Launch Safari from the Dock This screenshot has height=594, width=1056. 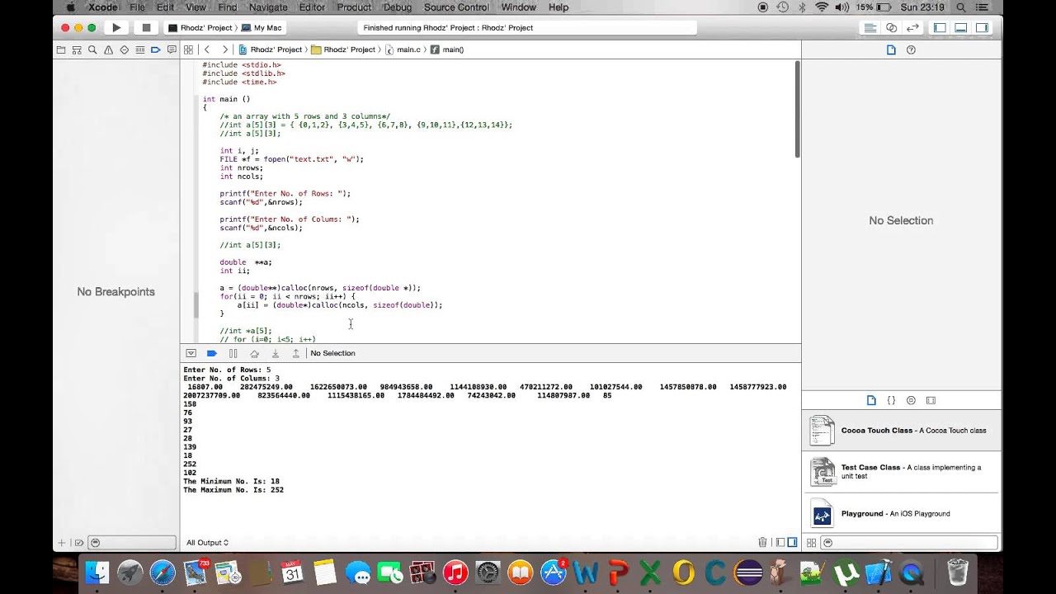pyautogui.click(x=163, y=572)
